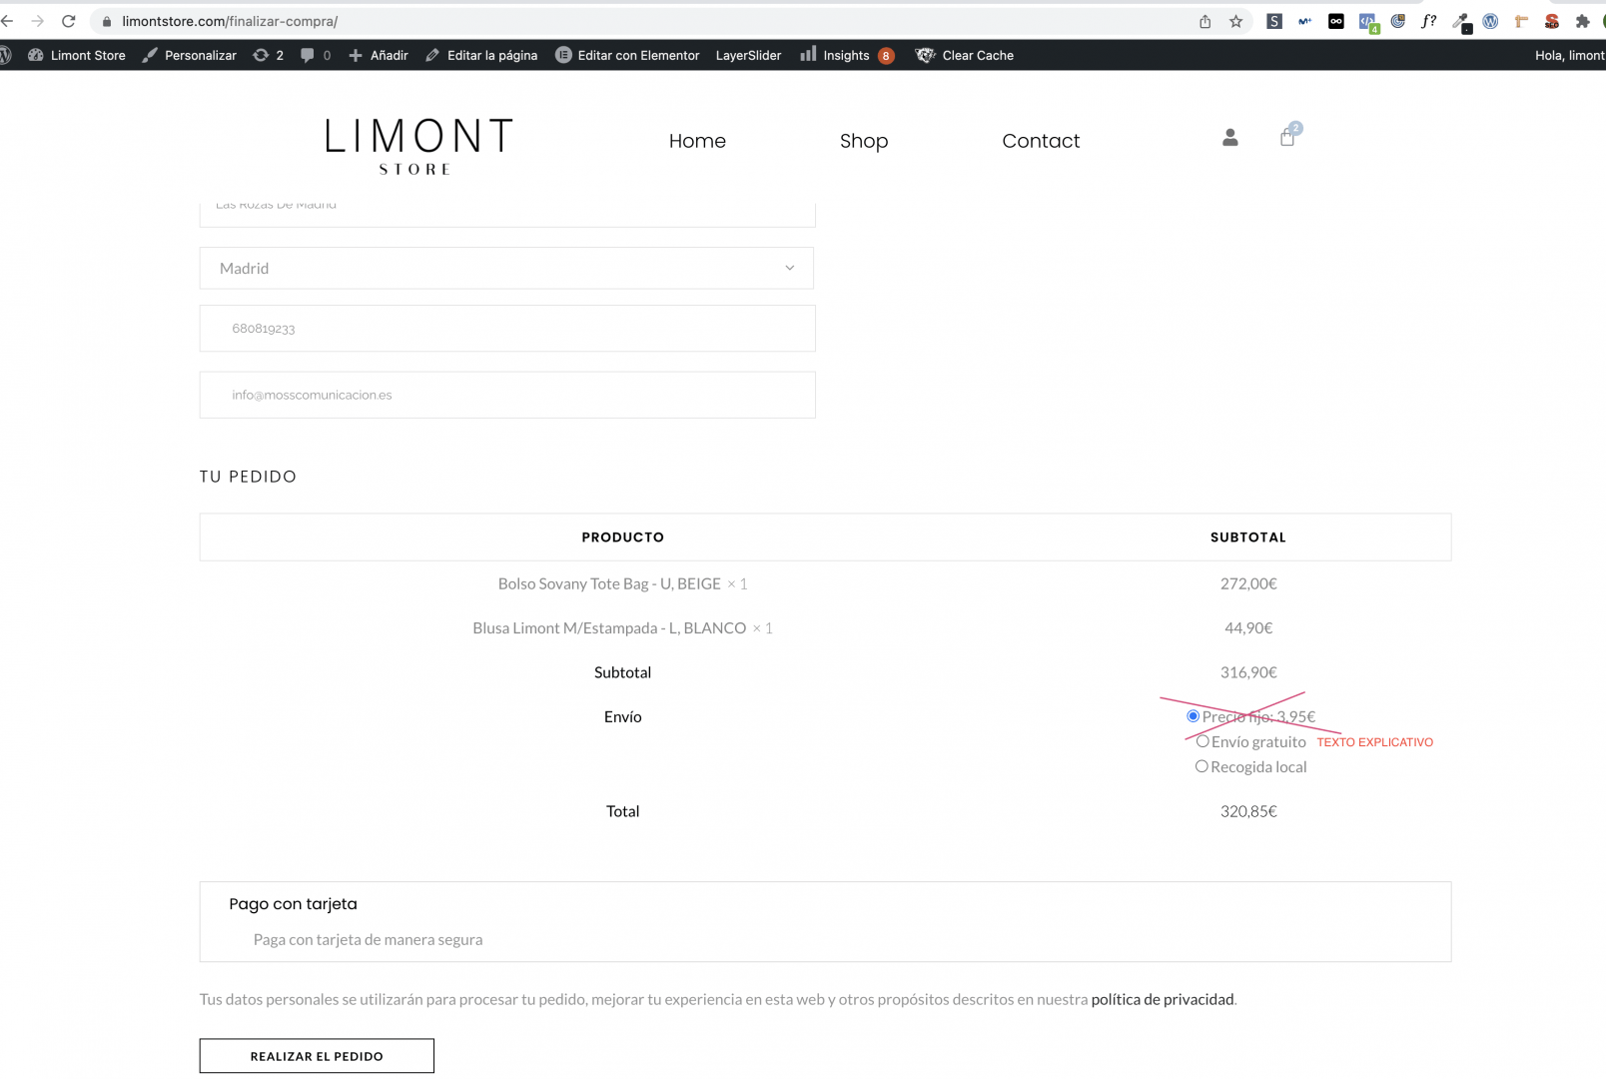Select the Envío gratuito shipping option
The width and height of the screenshot is (1606, 1079).
(x=1203, y=741)
